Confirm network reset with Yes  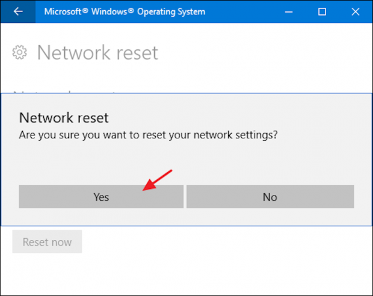pos(101,197)
